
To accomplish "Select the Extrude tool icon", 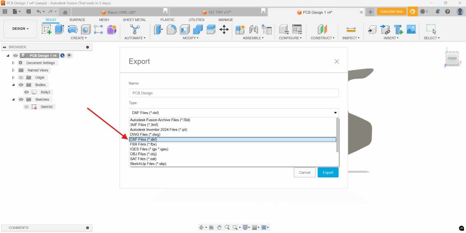I will [x=60, y=30].
